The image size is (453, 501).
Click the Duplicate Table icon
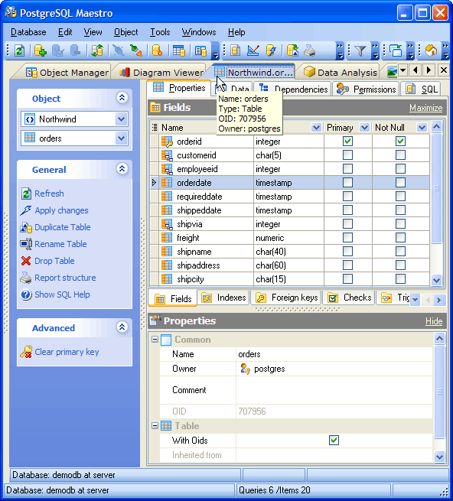click(26, 227)
